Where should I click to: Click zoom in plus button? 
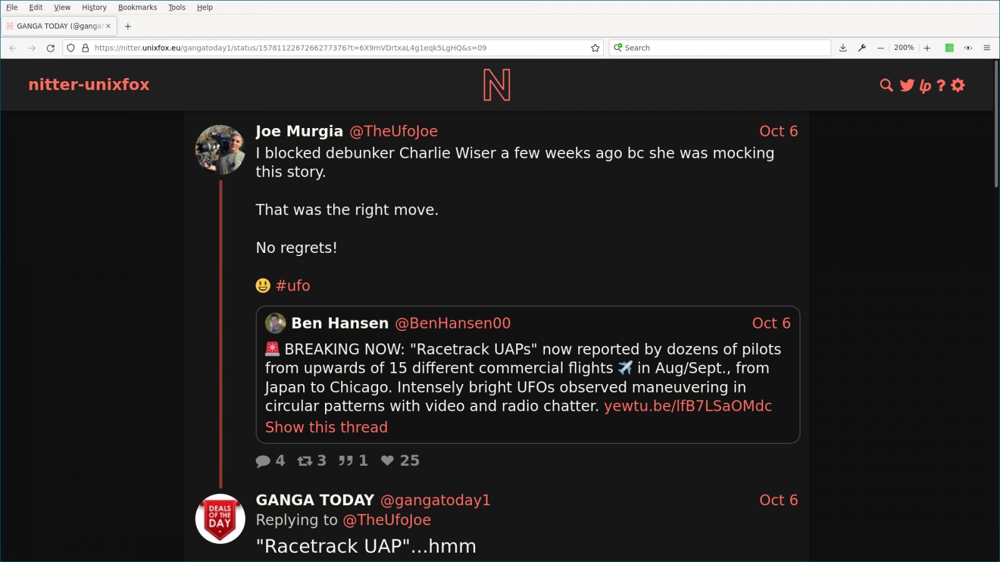pyautogui.click(x=927, y=48)
